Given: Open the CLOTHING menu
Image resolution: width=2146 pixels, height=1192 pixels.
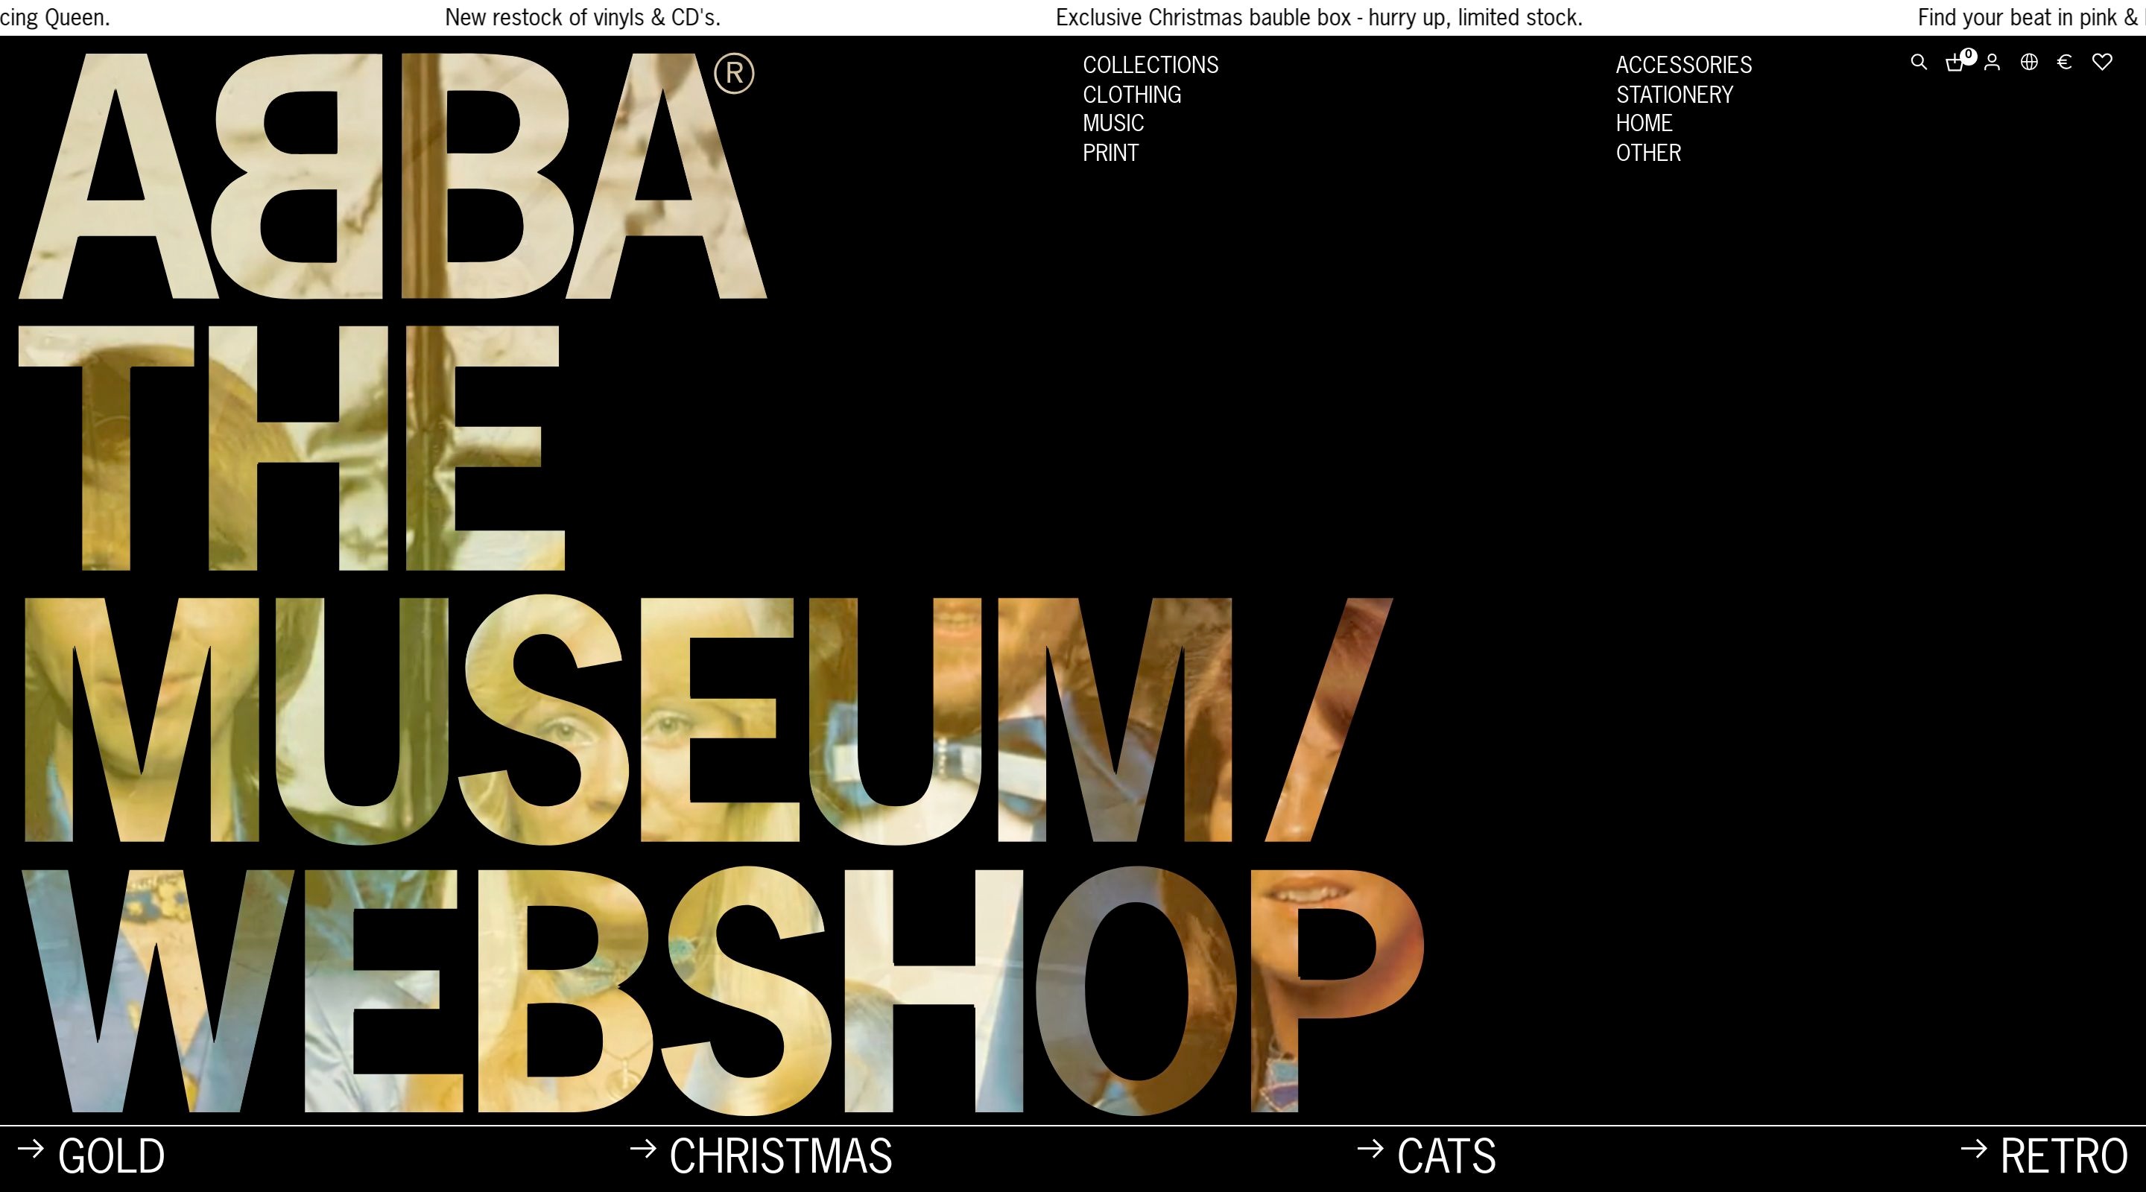Looking at the screenshot, I should click(1131, 95).
